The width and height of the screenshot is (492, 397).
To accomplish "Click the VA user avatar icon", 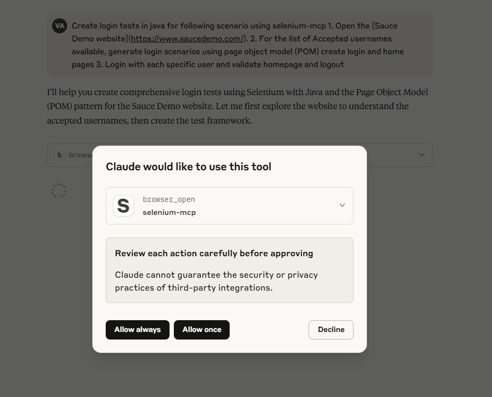I will 60,26.
